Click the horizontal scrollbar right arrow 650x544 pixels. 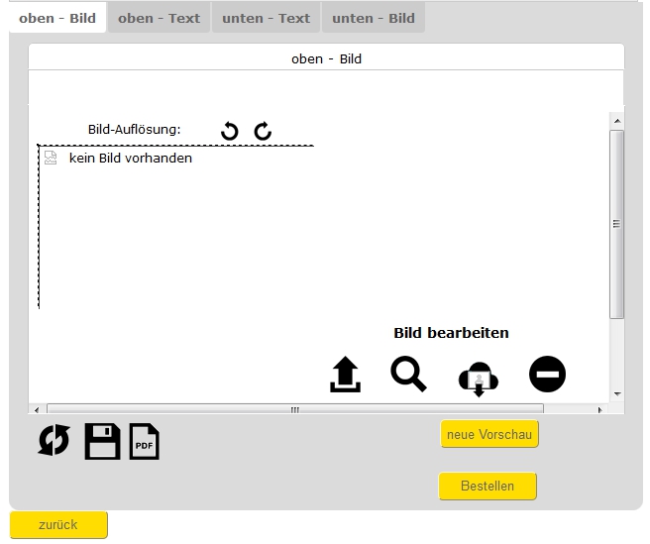pos(599,409)
